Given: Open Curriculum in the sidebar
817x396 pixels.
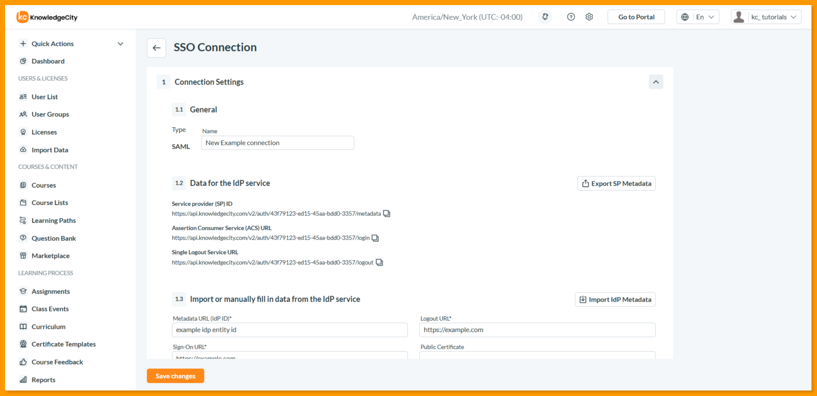Looking at the screenshot, I should click(x=48, y=327).
